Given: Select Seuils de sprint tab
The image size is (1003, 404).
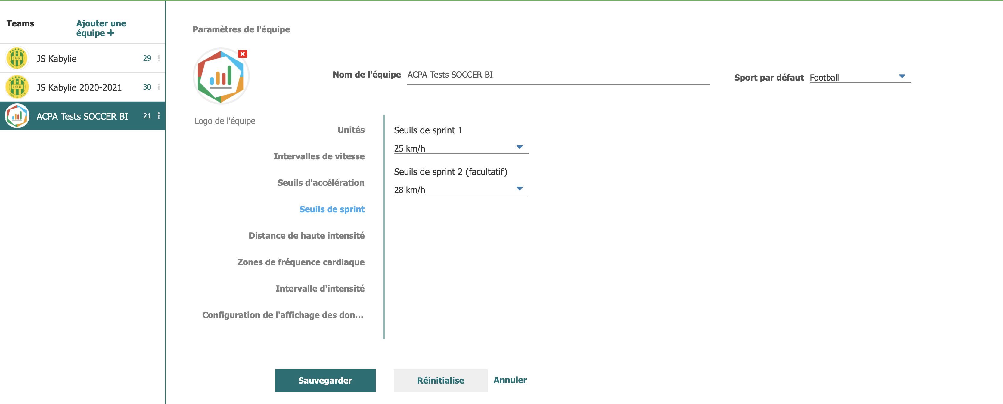Looking at the screenshot, I should tap(332, 209).
